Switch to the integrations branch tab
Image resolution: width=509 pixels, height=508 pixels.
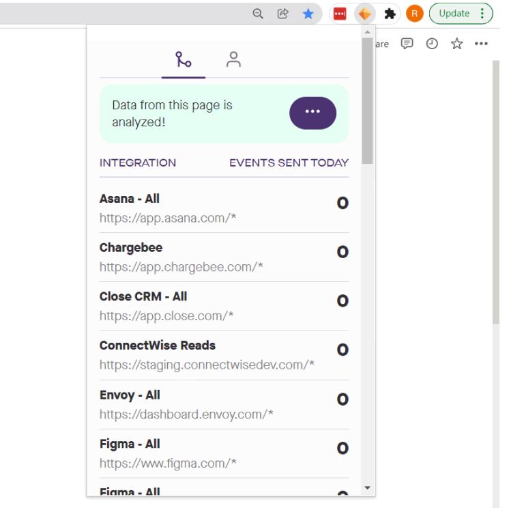(184, 60)
